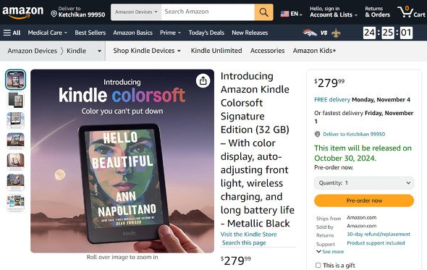Click the Amazon logo
427x270 pixels.
(23, 12)
